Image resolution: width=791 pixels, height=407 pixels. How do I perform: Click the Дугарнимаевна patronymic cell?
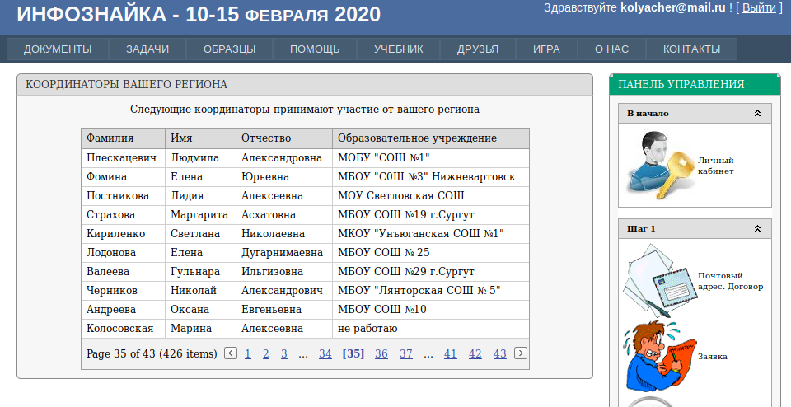[x=284, y=253]
